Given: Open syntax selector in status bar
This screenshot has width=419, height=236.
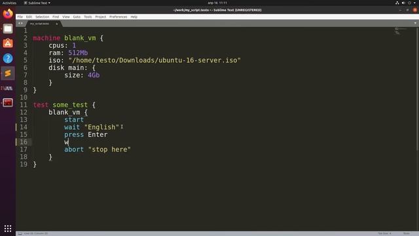Looking at the screenshot, I should (x=407, y=233).
